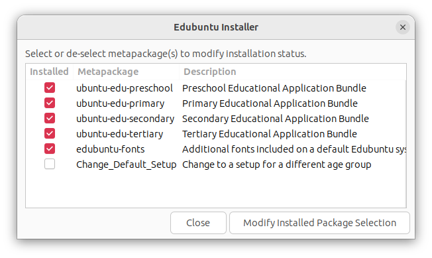Toggle the ubuntu-edu-primary installed checkbox
The image size is (432, 258).
pos(50,103)
